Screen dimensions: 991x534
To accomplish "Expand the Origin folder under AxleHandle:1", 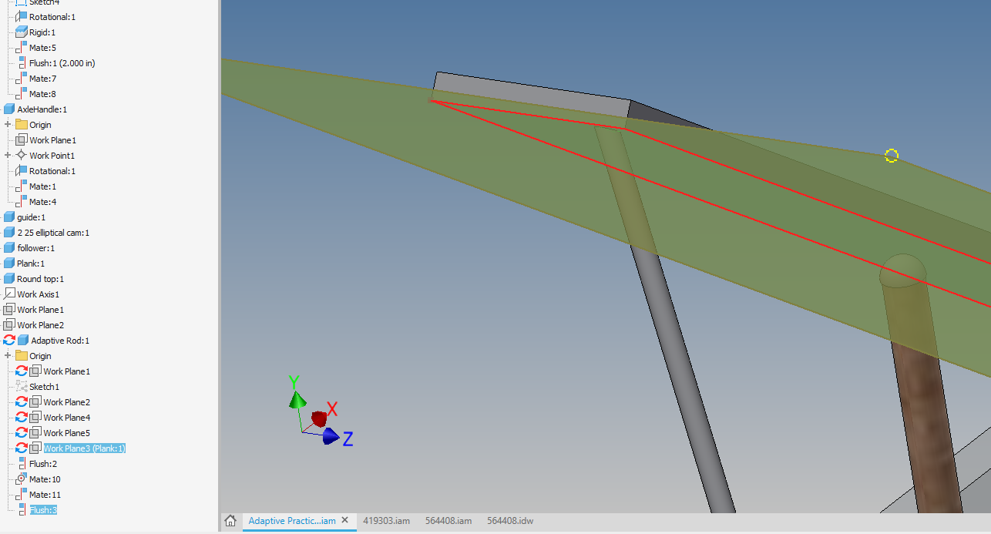I will click(x=6, y=124).
